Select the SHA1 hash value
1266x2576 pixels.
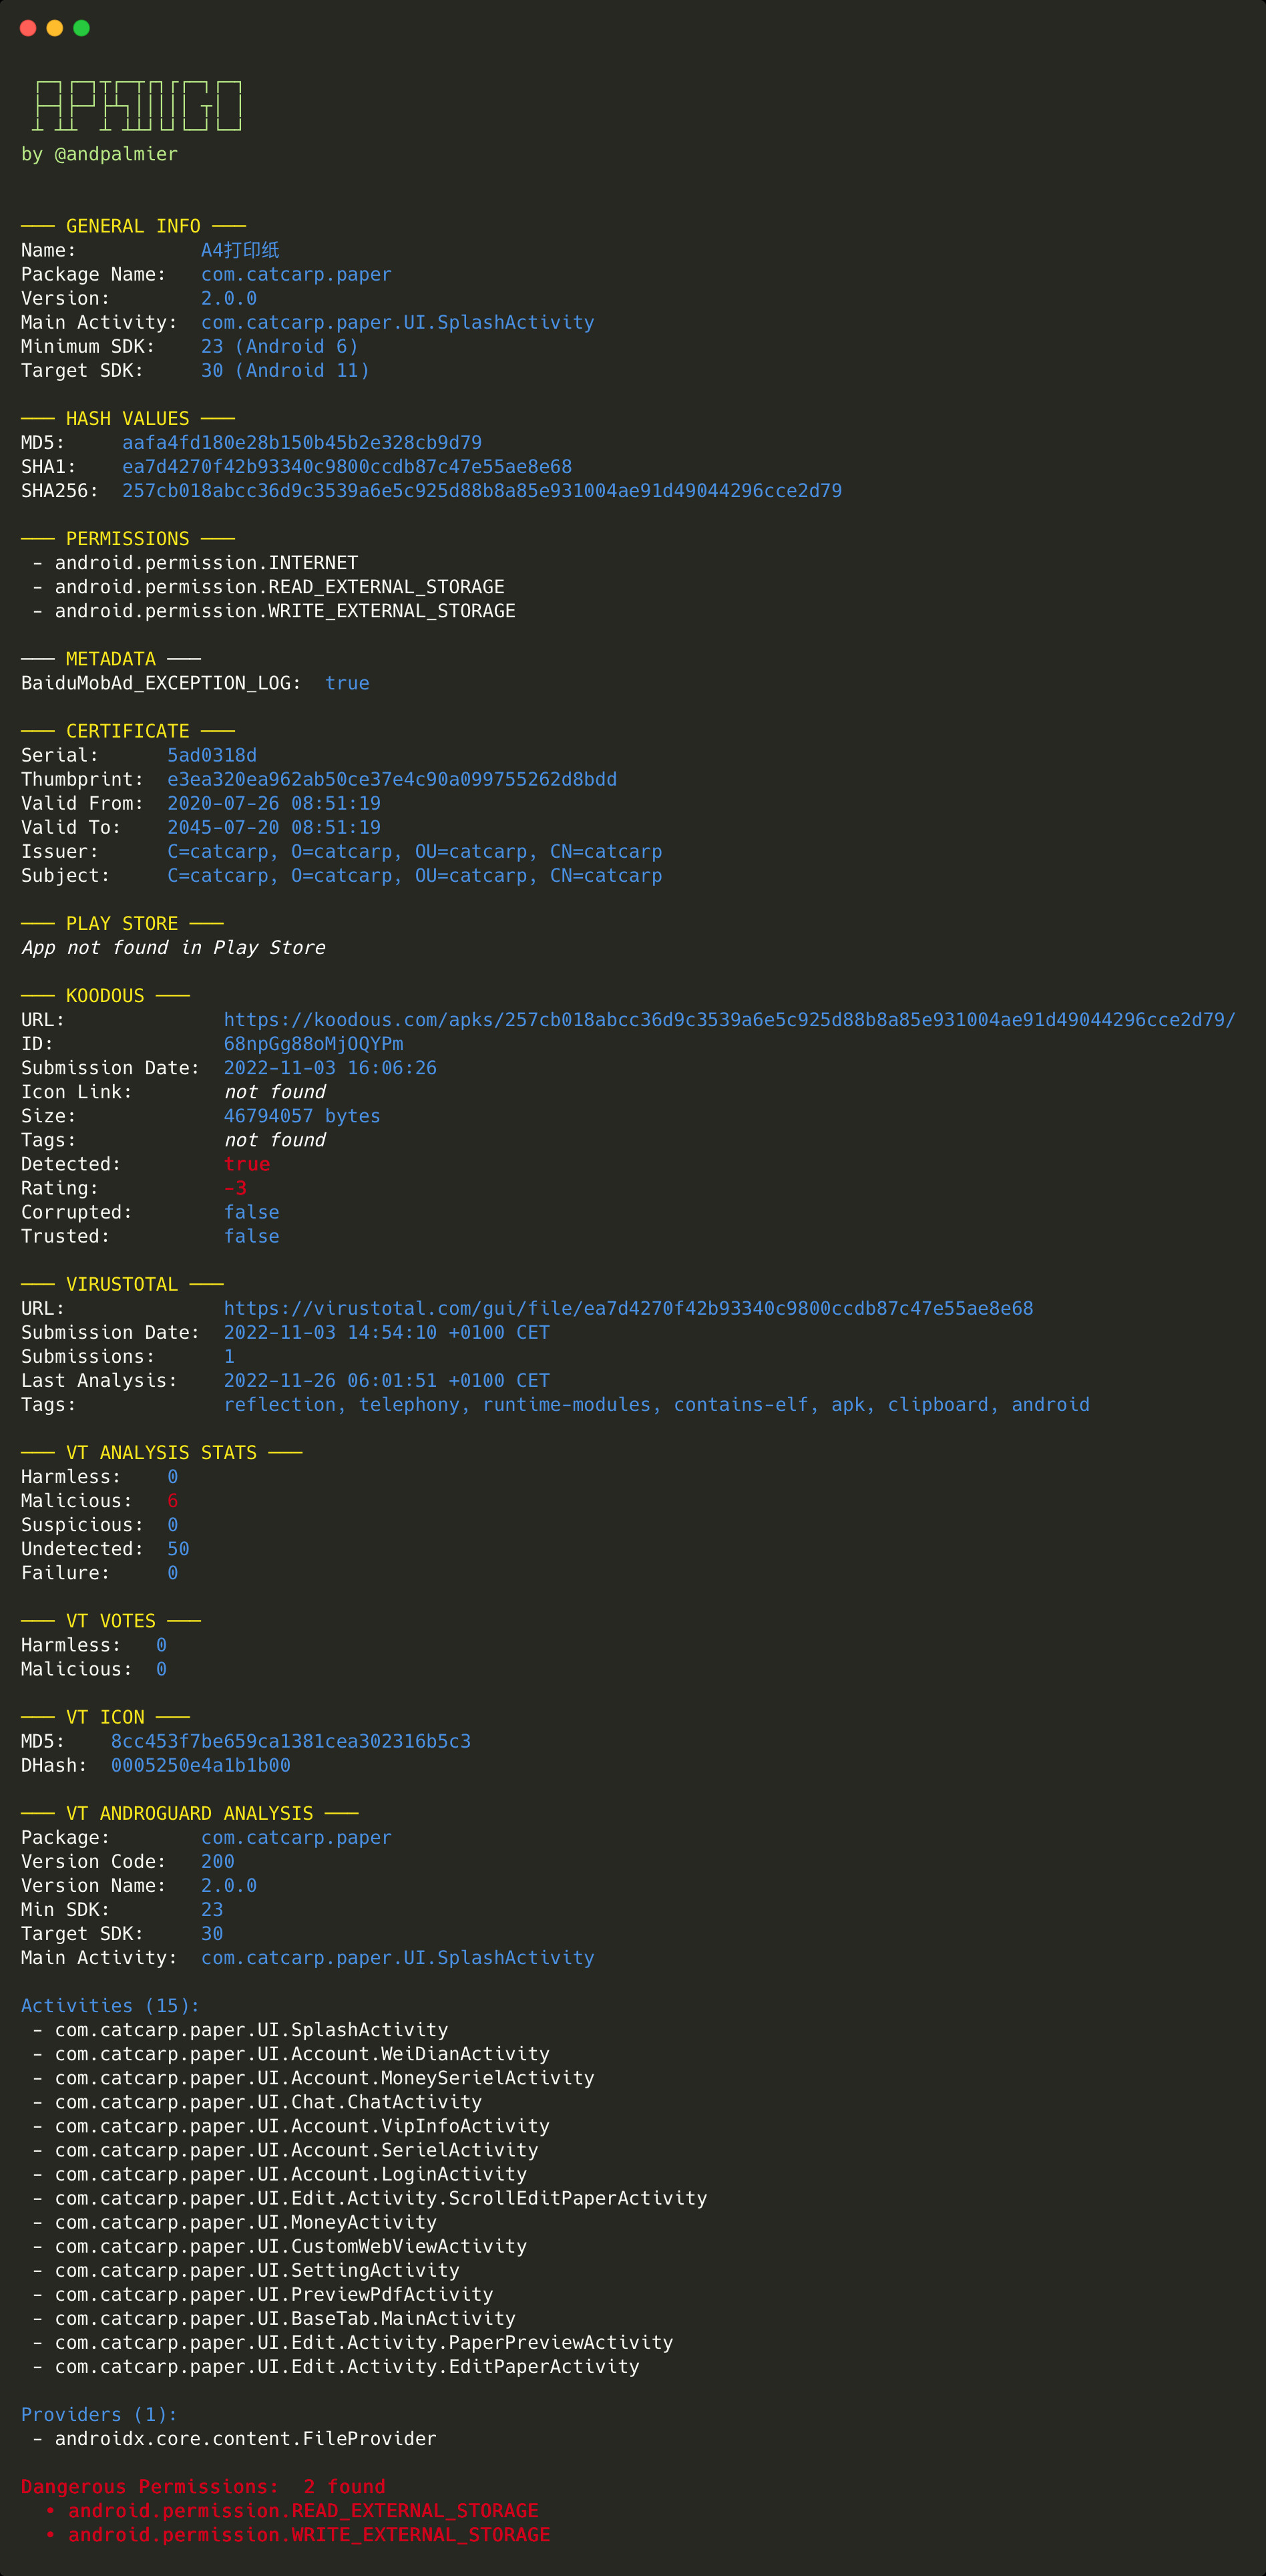(x=347, y=467)
